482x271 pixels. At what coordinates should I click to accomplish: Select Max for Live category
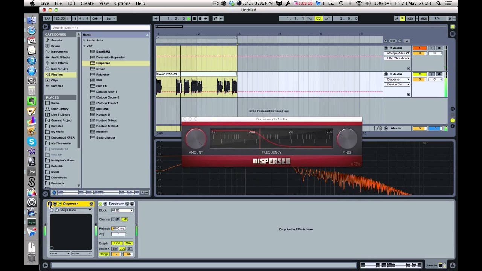click(59, 69)
